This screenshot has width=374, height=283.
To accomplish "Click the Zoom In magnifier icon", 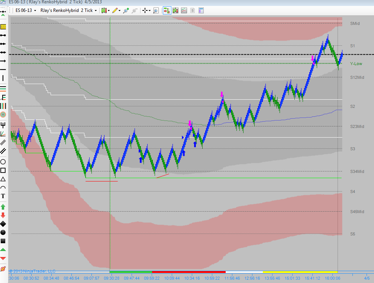I will (126, 10).
